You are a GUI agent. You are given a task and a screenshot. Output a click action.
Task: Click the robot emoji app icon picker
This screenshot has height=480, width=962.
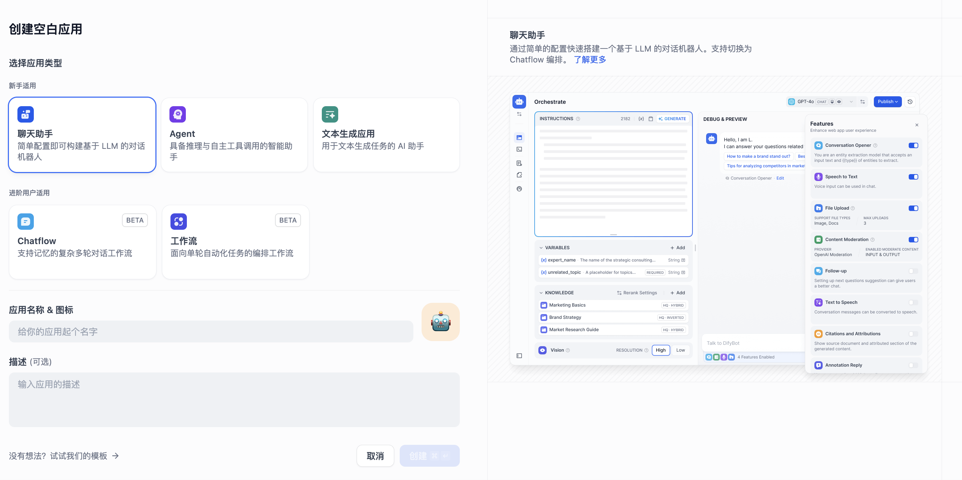pyautogui.click(x=440, y=321)
